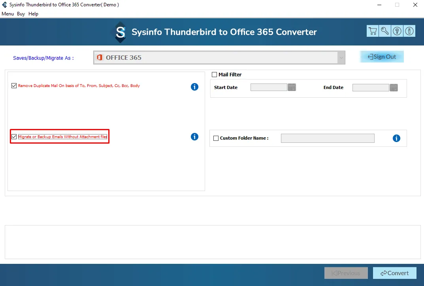Image resolution: width=424 pixels, height=286 pixels.
Task: Open the Menu menu
Action: [x=8, y=14]
